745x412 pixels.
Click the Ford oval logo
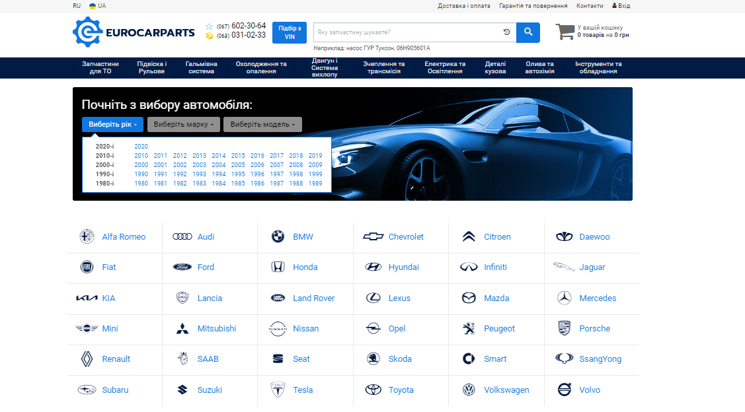[182, 267]
